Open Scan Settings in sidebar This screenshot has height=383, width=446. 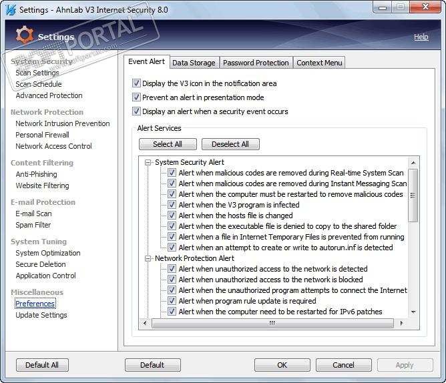[37, 73]
